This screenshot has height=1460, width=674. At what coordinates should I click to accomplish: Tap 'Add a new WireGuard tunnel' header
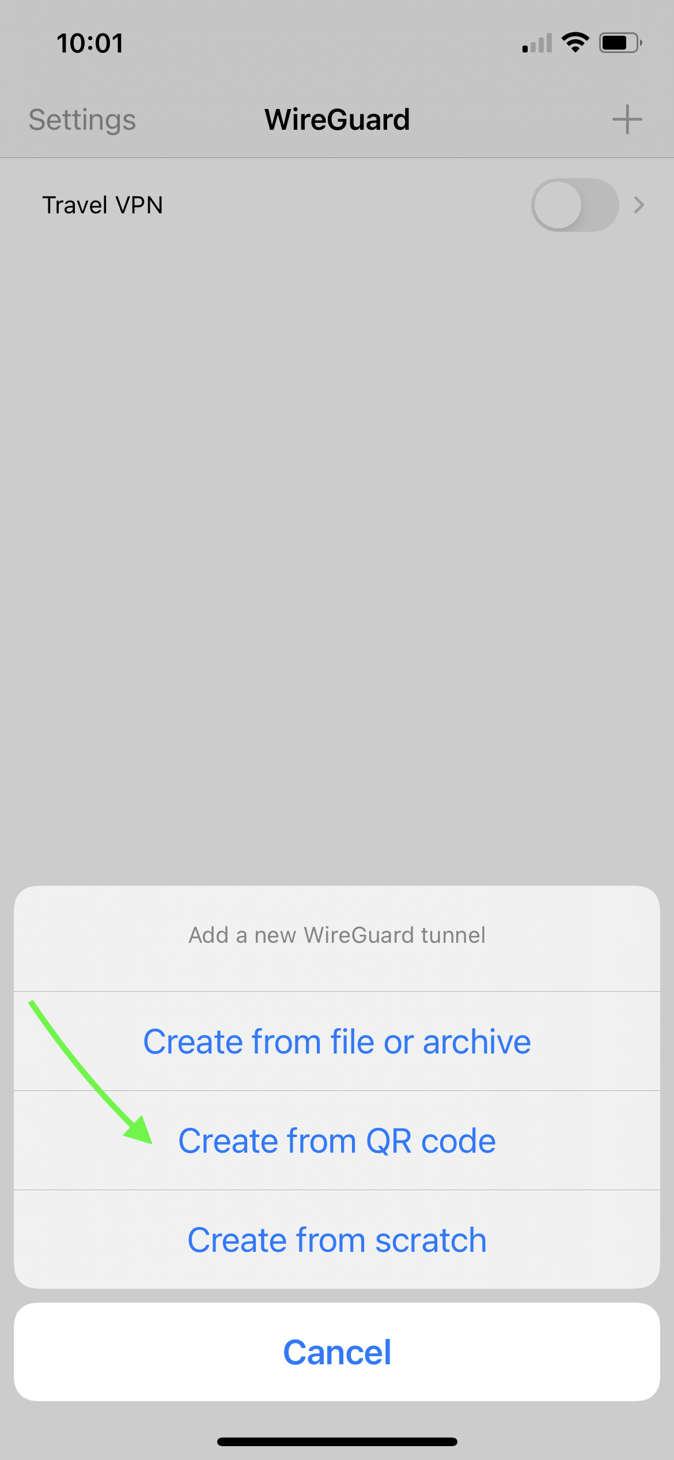coord(337,935)
